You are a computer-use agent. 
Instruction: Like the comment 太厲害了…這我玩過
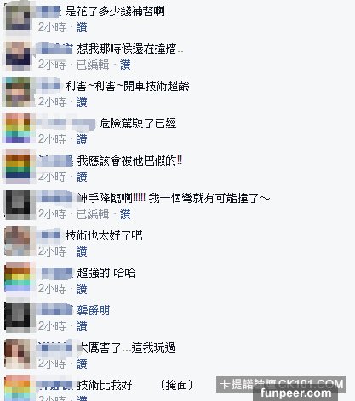pyautogui.click(x=82, y=364)
